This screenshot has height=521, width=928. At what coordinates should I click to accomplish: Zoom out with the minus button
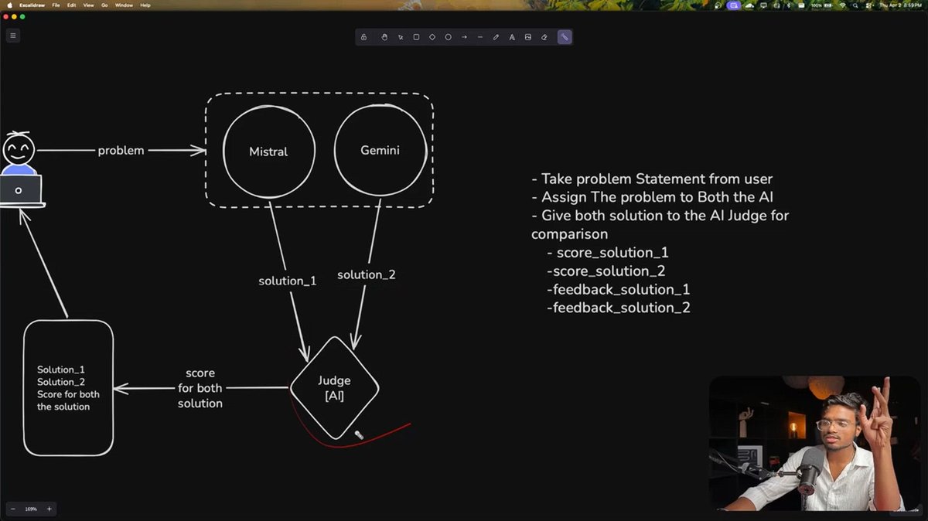[12, 509]
